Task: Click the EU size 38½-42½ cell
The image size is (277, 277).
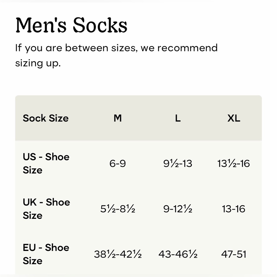Action: 117,254
